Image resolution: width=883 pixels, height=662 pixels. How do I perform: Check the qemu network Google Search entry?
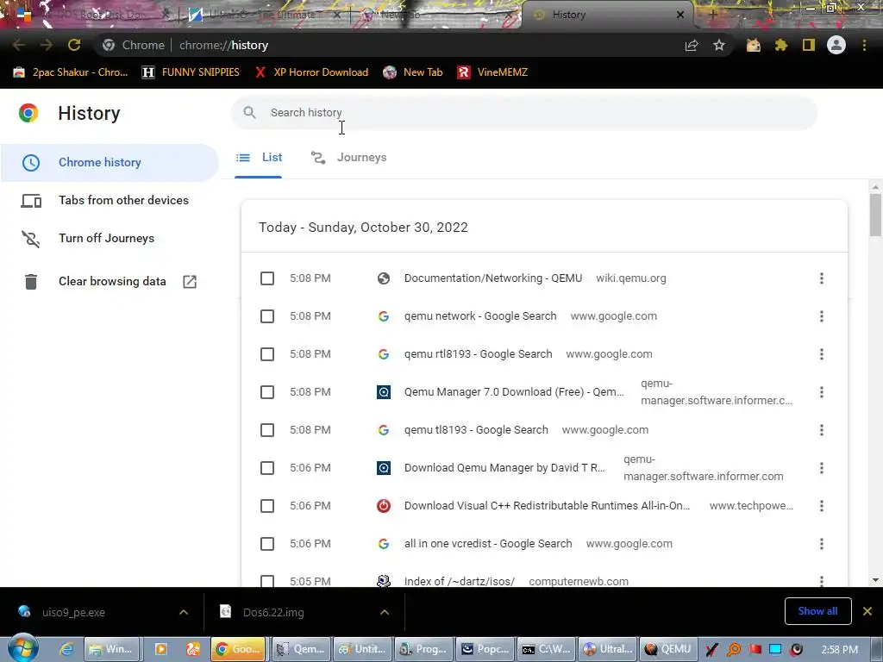267,316
